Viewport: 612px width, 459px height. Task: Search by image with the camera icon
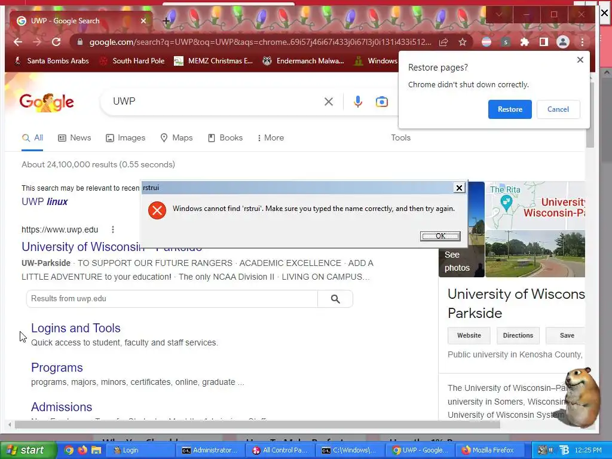(382, 102)
